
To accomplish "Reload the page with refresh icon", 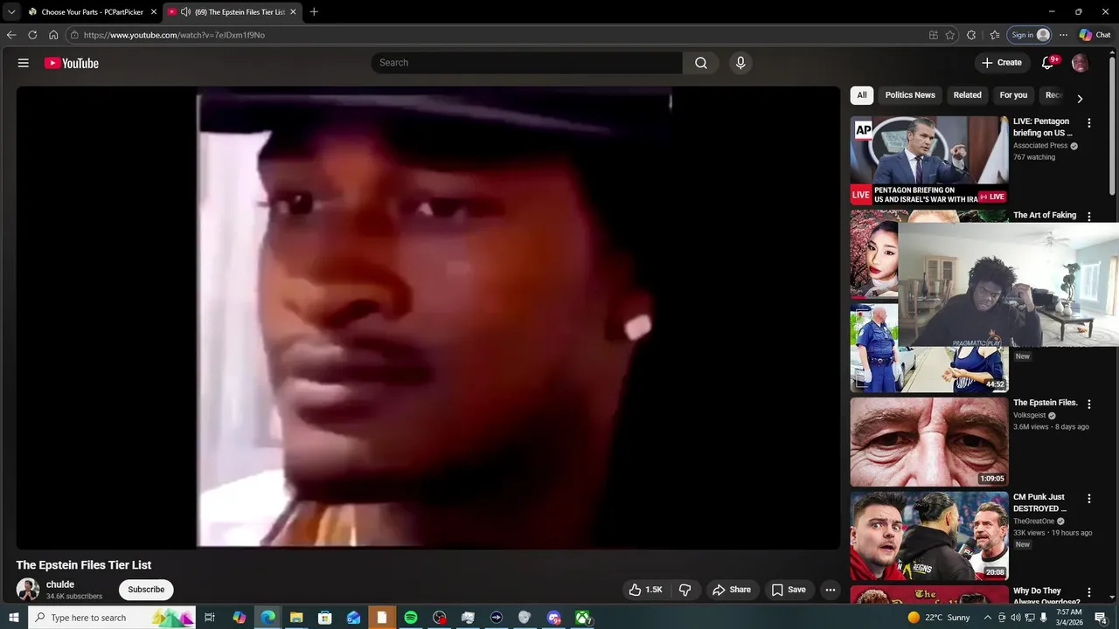I will pos(32,35).
